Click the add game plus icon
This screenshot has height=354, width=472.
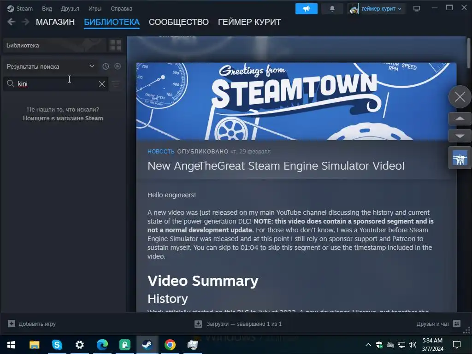click(x=12, y=324)
